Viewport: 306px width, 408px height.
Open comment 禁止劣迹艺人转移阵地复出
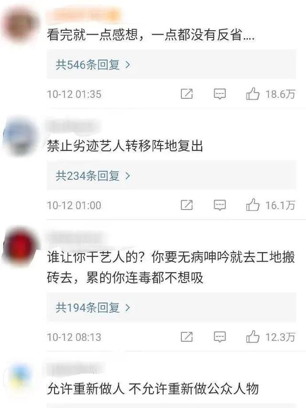coord(125,146)
